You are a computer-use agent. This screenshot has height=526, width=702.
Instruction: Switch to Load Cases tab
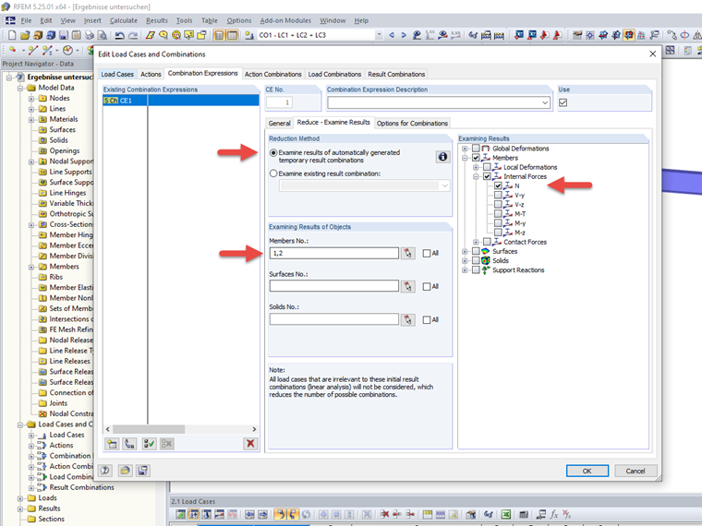coord(117,74)
